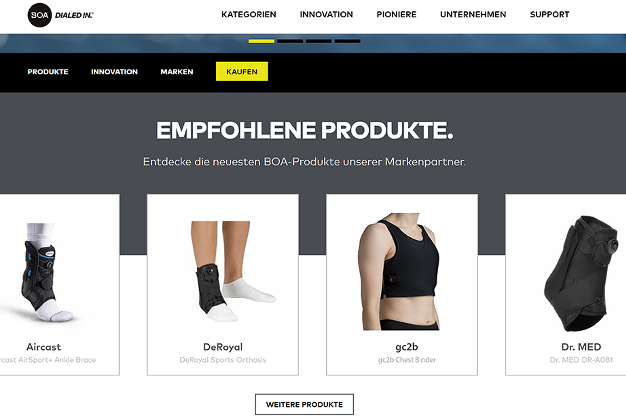Image resolution: width=626 pixels, height=417 pixels.
Task: Click the yellow KAUFEN button
Action: (242, 71)
